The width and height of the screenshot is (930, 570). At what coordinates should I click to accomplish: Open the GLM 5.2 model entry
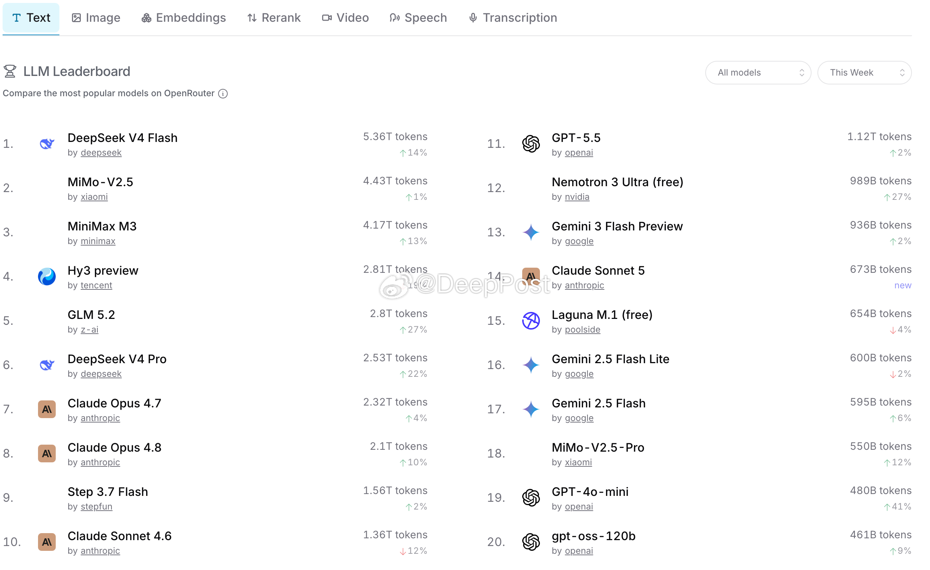91,315
